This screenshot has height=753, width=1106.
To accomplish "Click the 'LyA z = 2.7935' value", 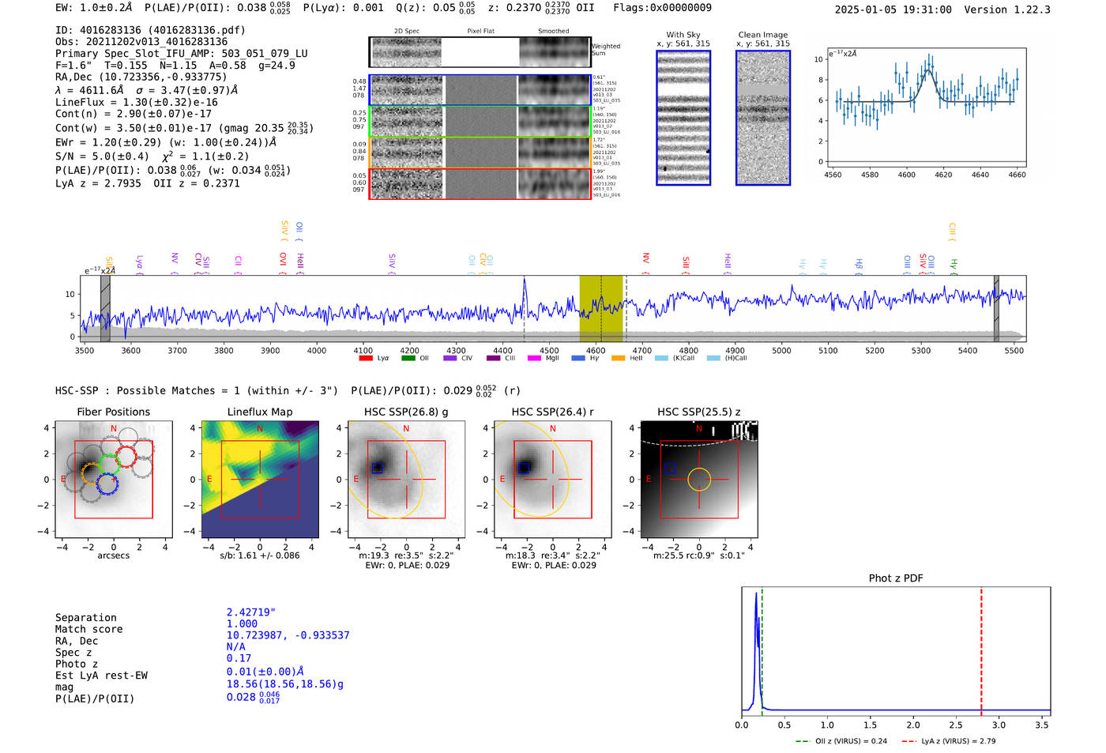I will tap(98, 183).
